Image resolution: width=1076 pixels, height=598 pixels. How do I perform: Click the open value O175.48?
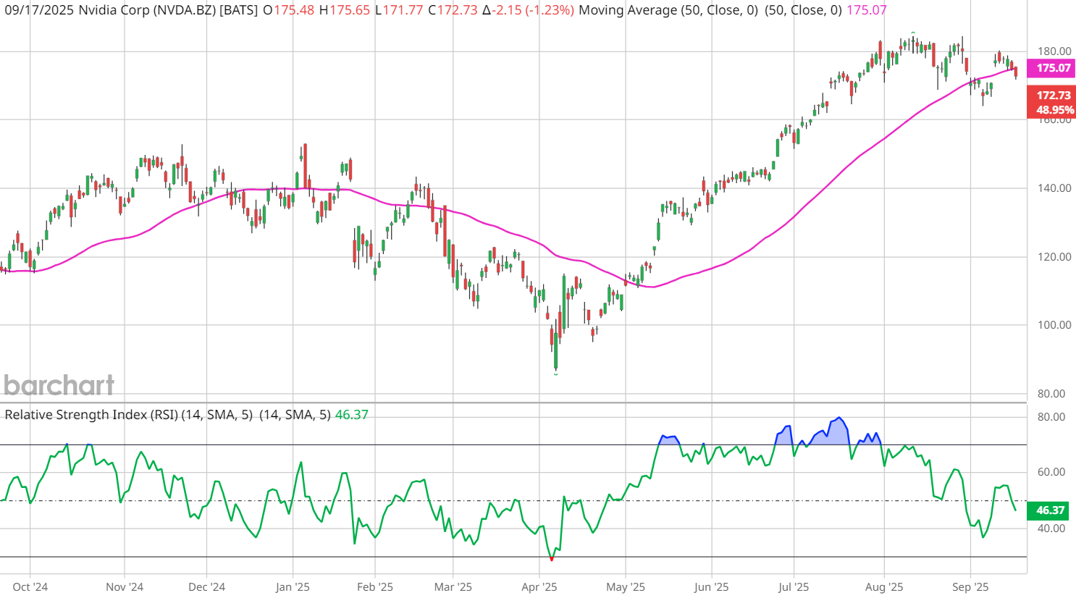(x=289, y=10)
